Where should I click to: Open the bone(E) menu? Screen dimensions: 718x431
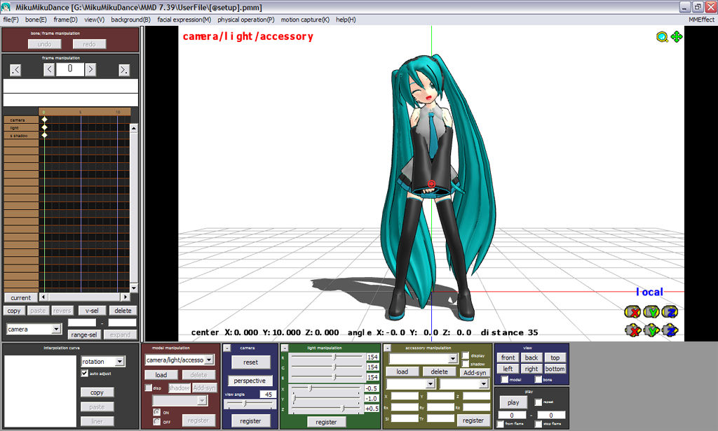[x=36, y=20]
